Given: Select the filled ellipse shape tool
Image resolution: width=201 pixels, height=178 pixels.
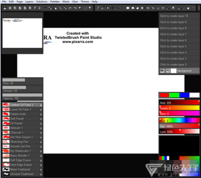Looking at the screenshot, I should coord(133,8).
